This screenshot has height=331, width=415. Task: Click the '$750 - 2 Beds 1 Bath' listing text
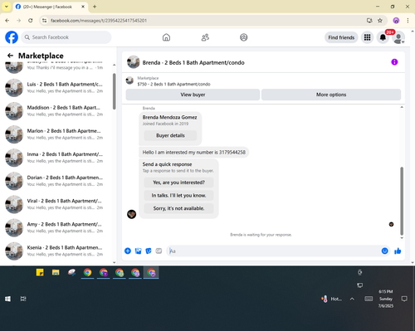(173, 84)
